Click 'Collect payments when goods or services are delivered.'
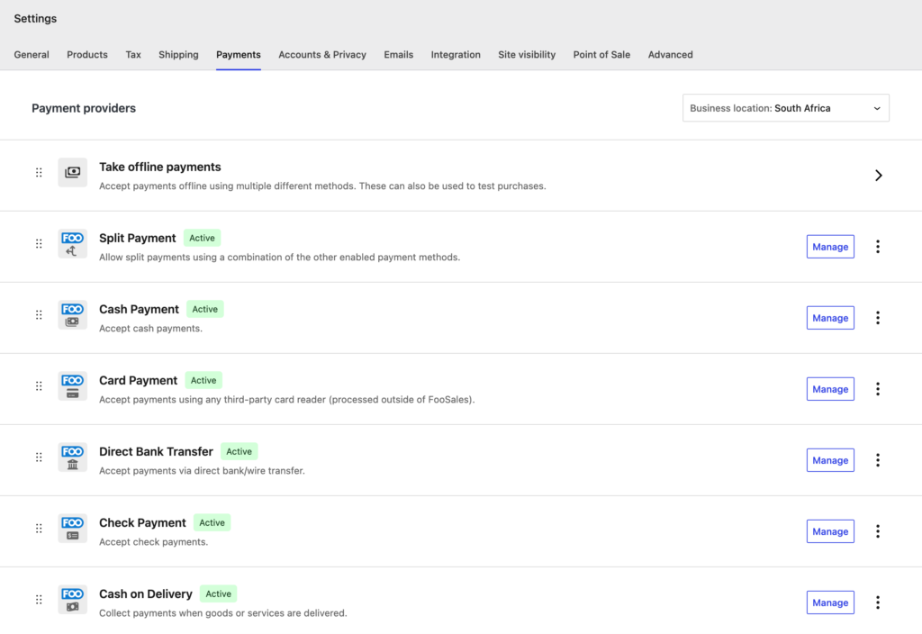The height and width of the screenshot is (634, 922). coord(223,612)
